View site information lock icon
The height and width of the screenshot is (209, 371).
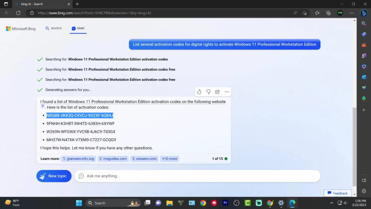(32, 13)
